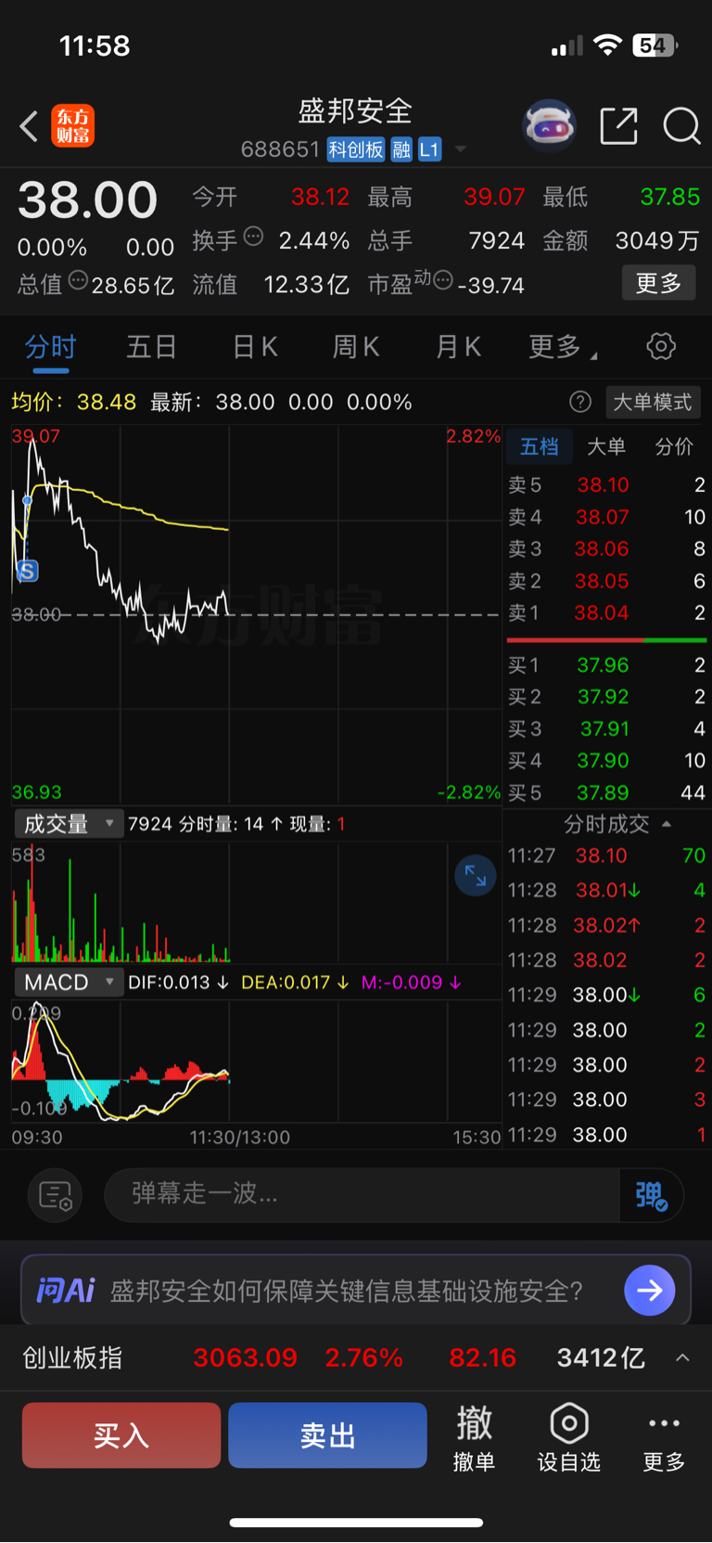
Task: Tap info icon beside 市盈
Action: click(x=443, y=279)
